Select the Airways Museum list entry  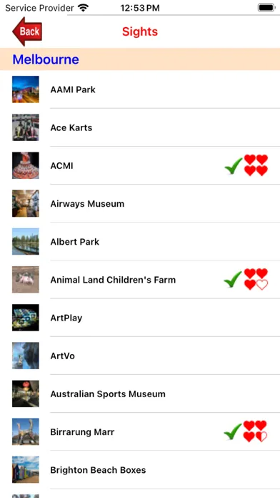[x=140, y=204]
